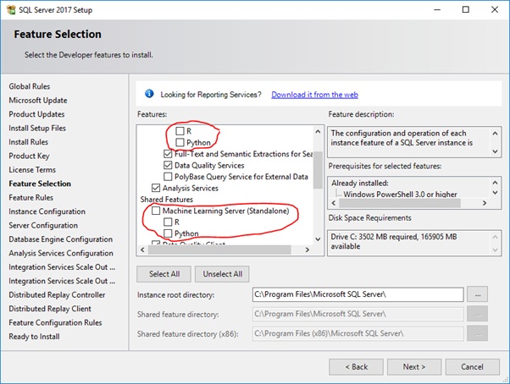
Task: Click the Already installed prerequisites node
Action: [360, 183]
